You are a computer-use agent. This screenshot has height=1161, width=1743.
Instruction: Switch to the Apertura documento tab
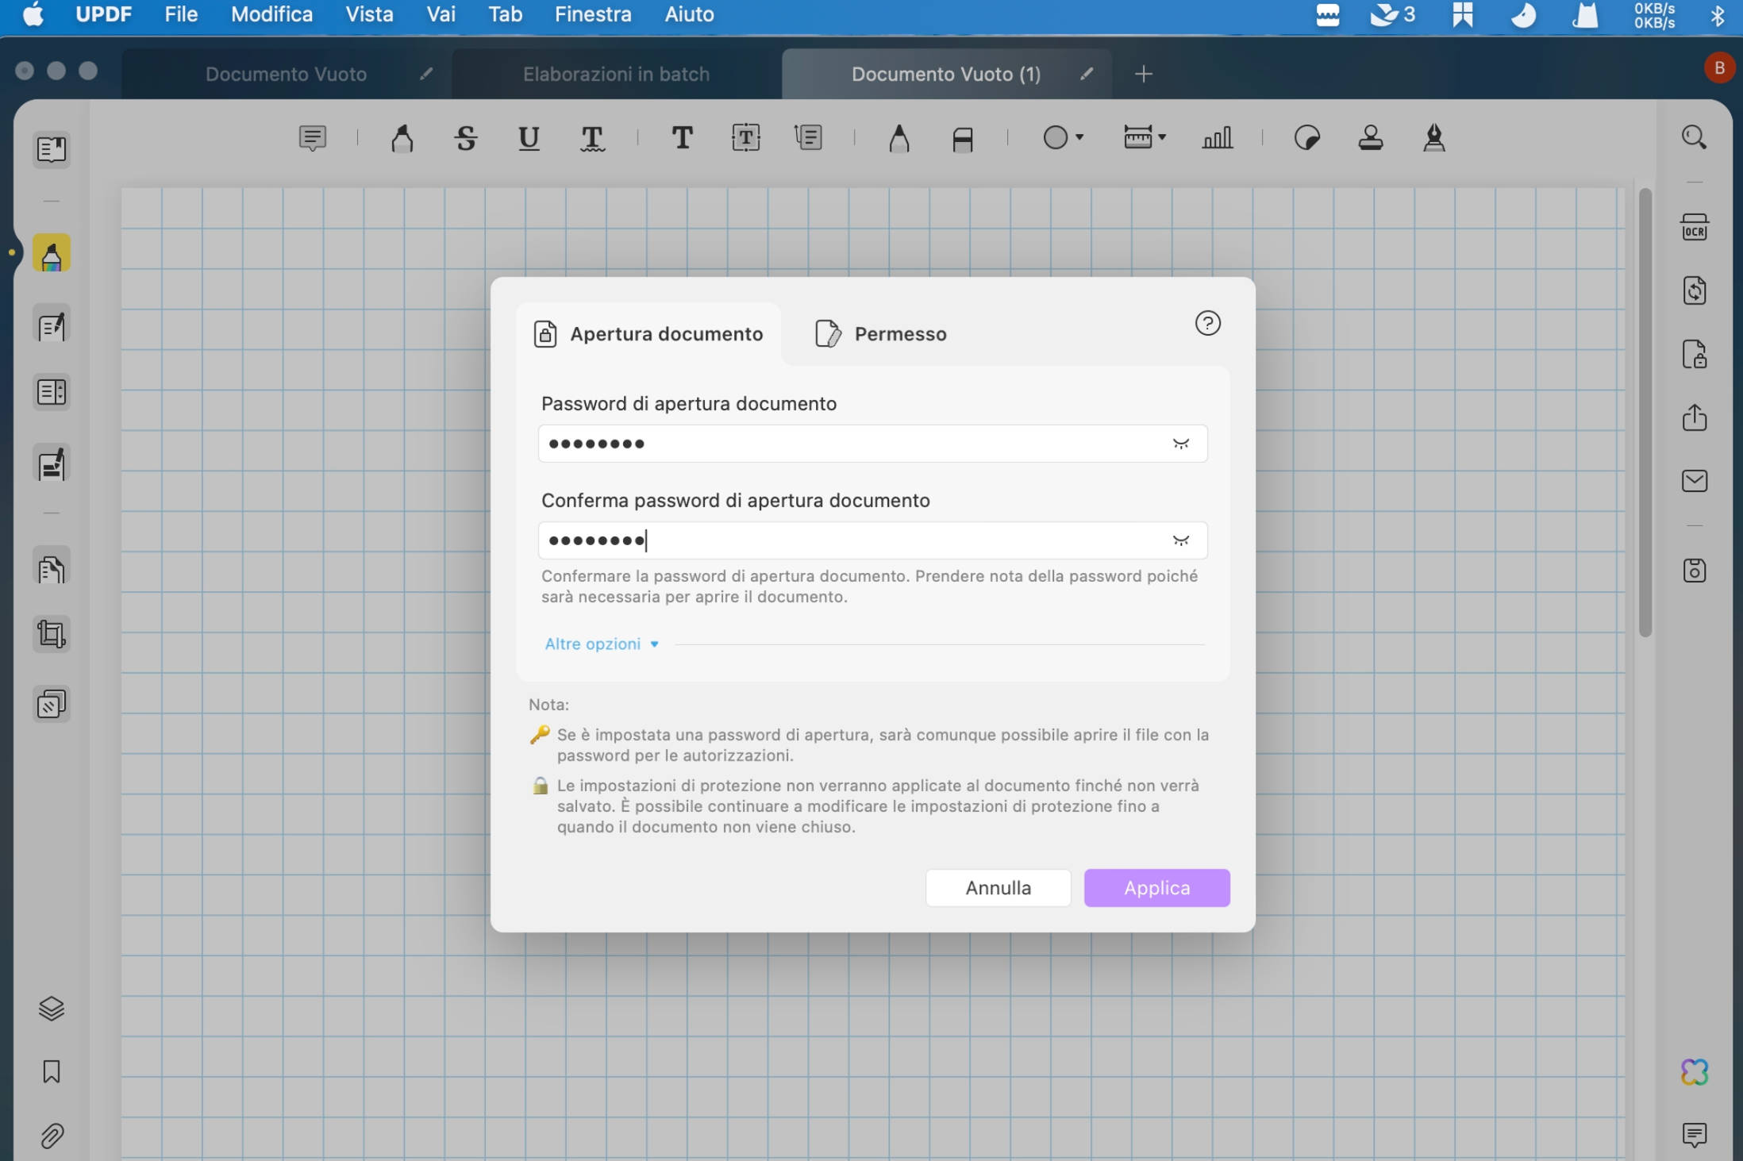point(648,334)
